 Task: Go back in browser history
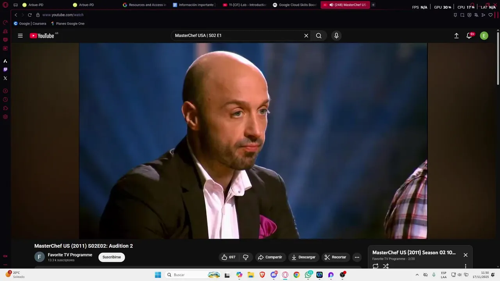[x=16, y=15]
